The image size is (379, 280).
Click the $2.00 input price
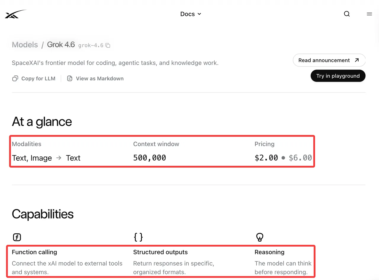click(266, 158)
